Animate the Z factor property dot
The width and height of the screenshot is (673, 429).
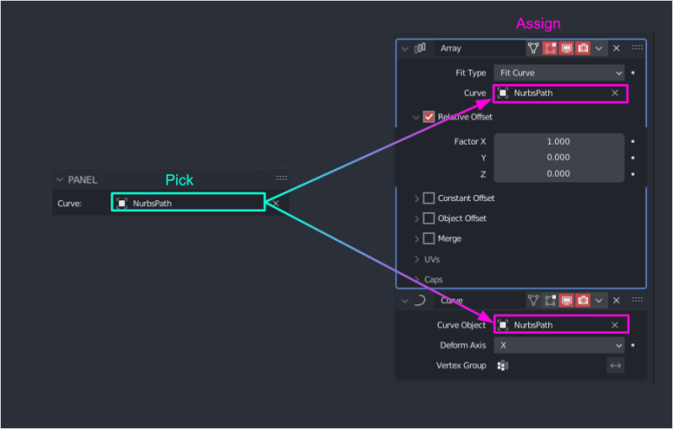pos(633,174)
